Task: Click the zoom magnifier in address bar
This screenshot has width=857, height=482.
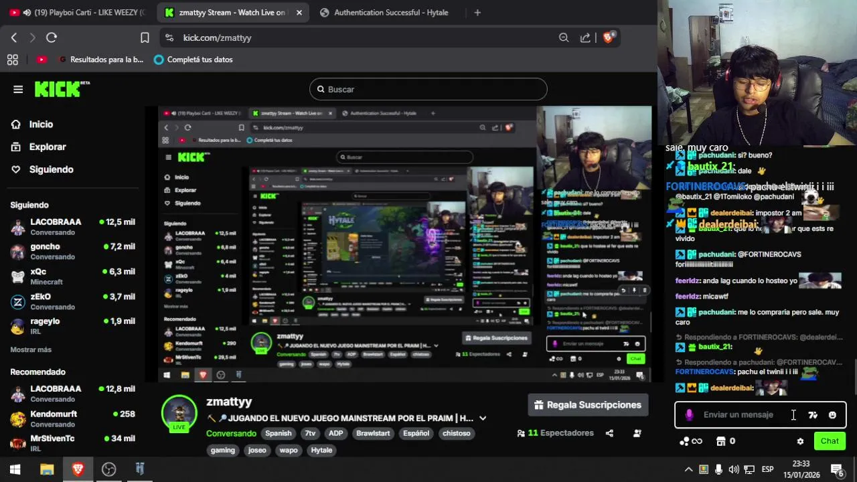Action: [564, 37]
